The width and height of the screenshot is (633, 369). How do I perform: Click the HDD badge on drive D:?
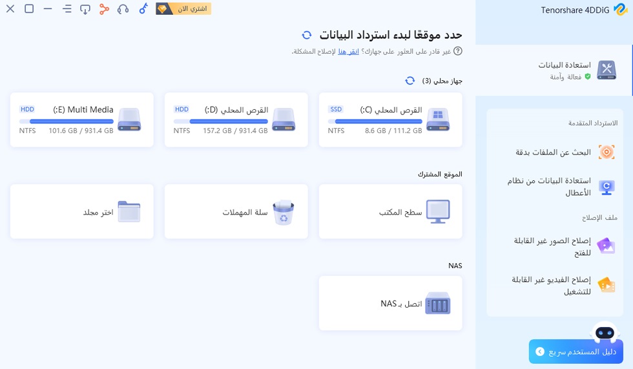click(182, 109)
